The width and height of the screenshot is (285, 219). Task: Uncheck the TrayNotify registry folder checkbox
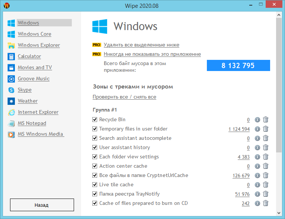95,194
